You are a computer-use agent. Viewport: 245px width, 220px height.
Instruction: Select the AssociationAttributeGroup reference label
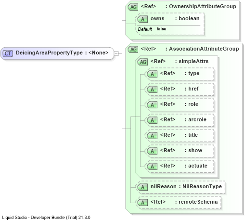click(190, 49)
